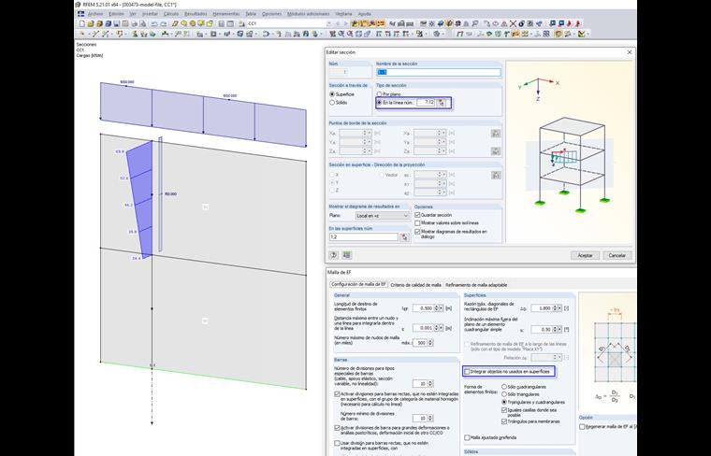The height and width of the screenshot is (456, 711).
Task: Enable 'Malla ajustada graferida' checkbox
Action: point(467,437)
